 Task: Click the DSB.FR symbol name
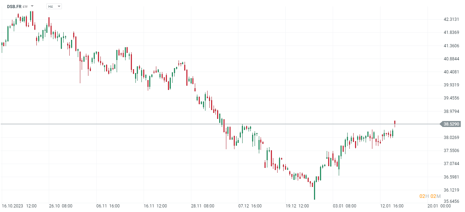point(14,6)
